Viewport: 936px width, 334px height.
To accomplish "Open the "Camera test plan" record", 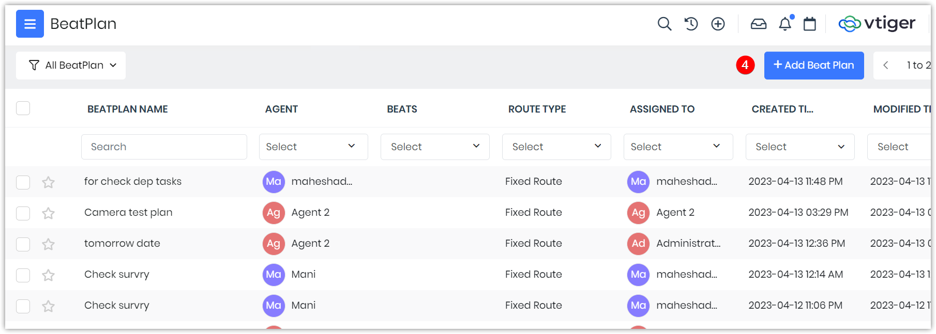I will tap(128, 212).
